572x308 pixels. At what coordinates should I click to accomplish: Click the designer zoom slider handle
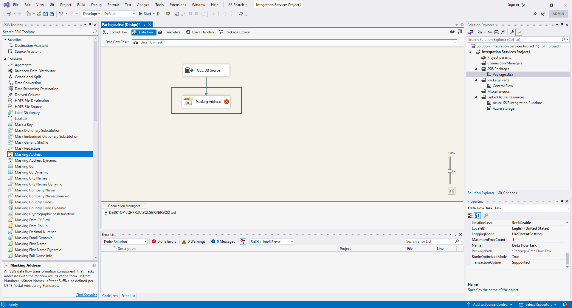pos(450,171)
